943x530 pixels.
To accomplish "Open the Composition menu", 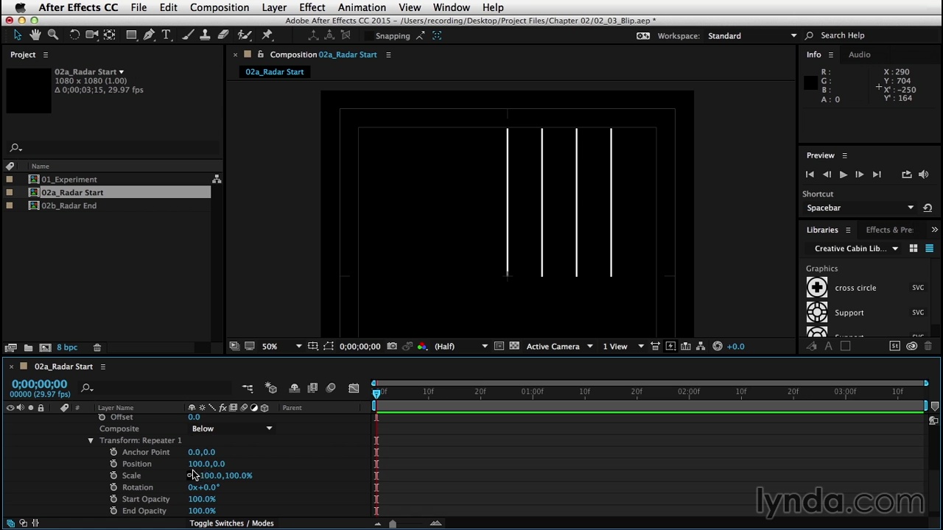I will point(220,7).
